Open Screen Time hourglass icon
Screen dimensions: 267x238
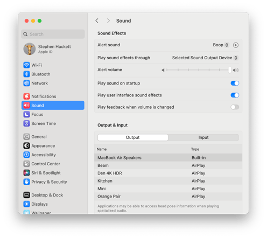(26, 123)
